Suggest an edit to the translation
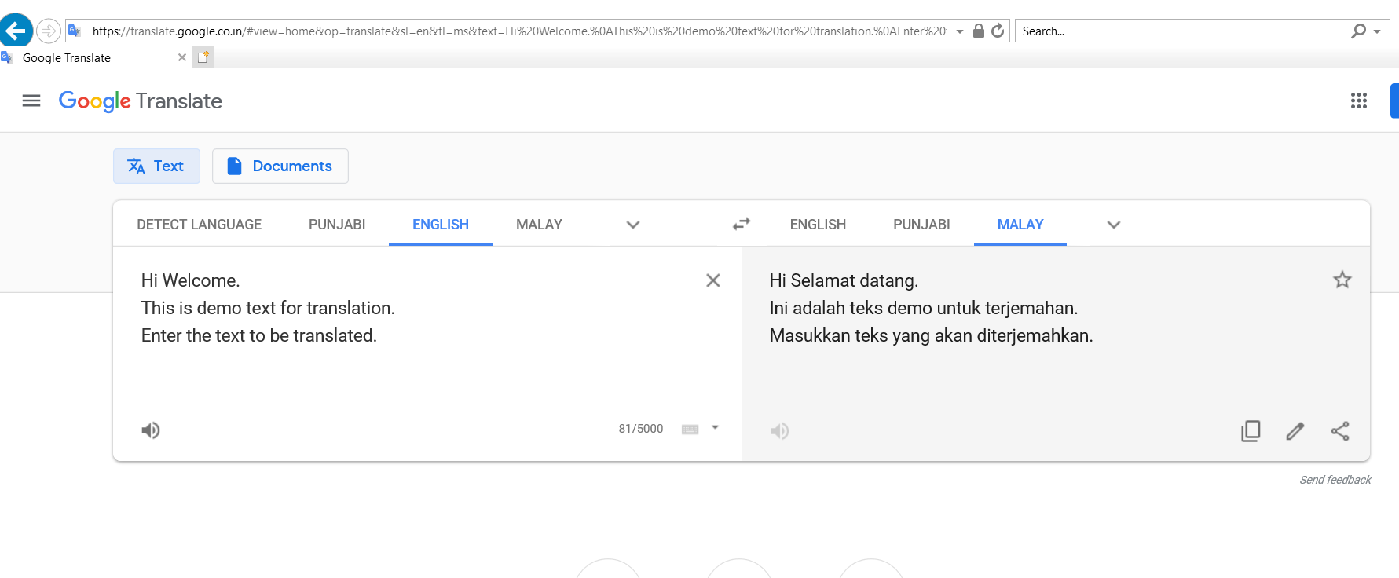The width and height of the screenshot is (1399, 578). (x=1295, y=431)
